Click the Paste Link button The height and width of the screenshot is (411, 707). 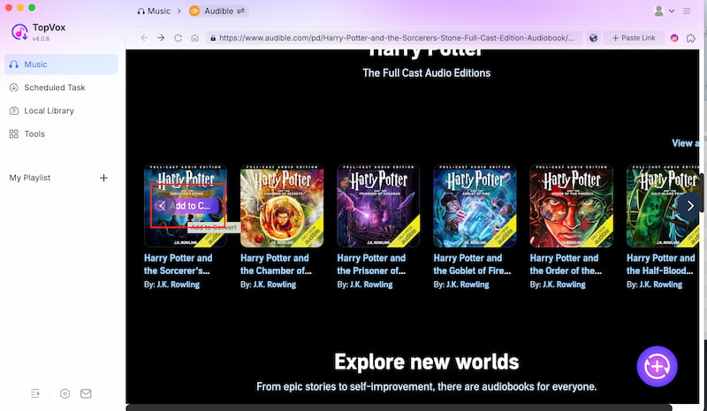click(x=634, y=38)
